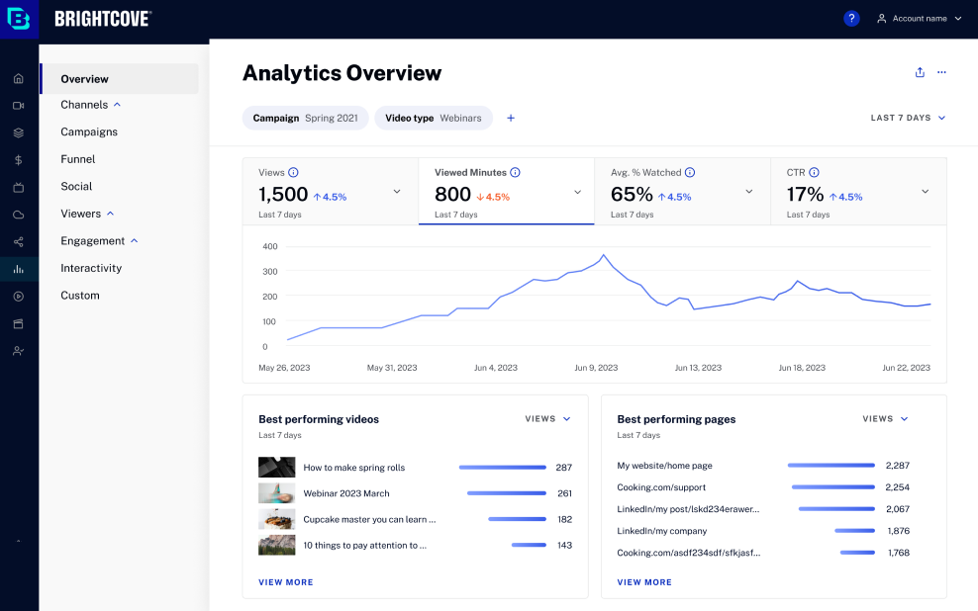This screenshot has height=611, width=978.
Task: Open the user audience icon in sidebar
Action: tap(19, 351)
